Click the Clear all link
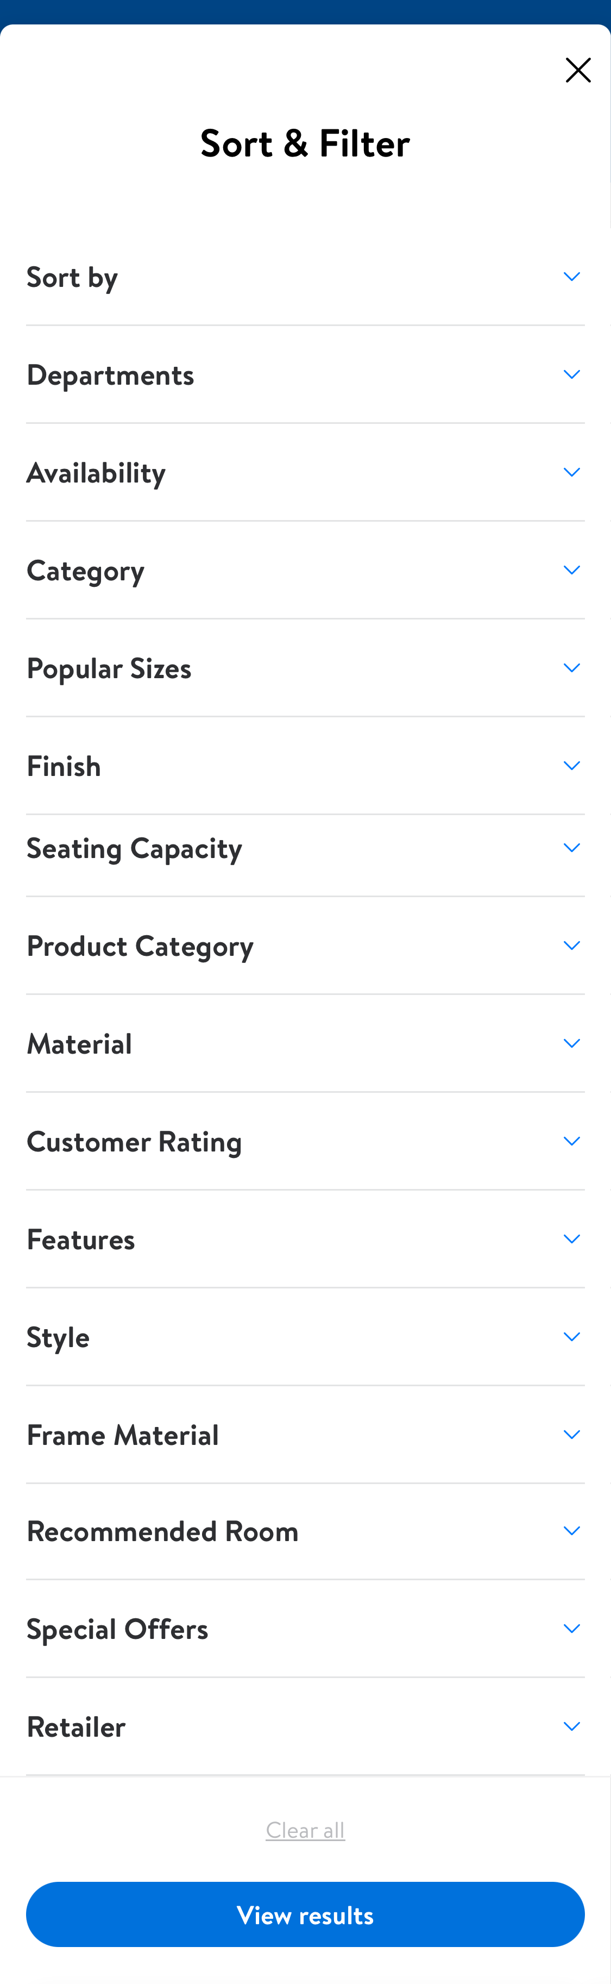This screenshot has width=611, height=1984. 305,1829
